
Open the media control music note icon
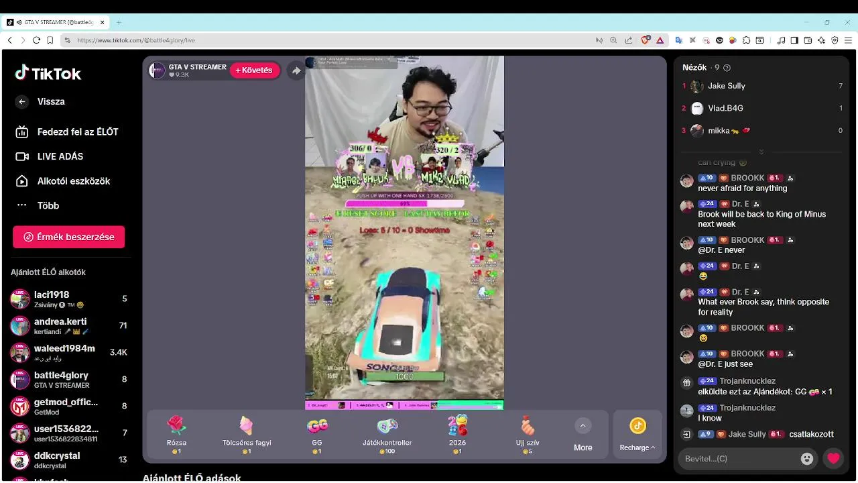pyautogui.click(x=781, y=40)
